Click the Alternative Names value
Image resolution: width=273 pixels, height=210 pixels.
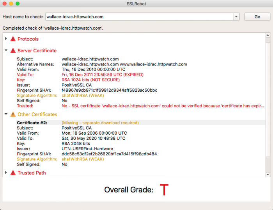124,64
